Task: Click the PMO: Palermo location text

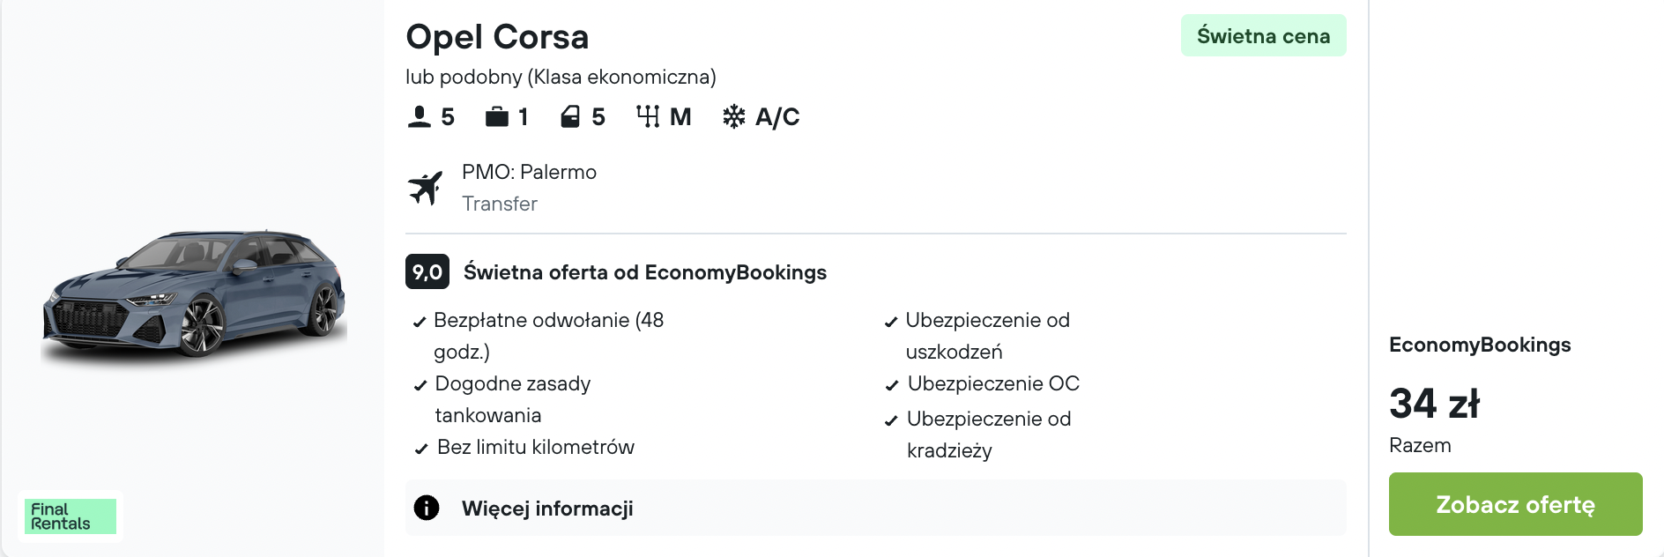Action: point(529,172)
